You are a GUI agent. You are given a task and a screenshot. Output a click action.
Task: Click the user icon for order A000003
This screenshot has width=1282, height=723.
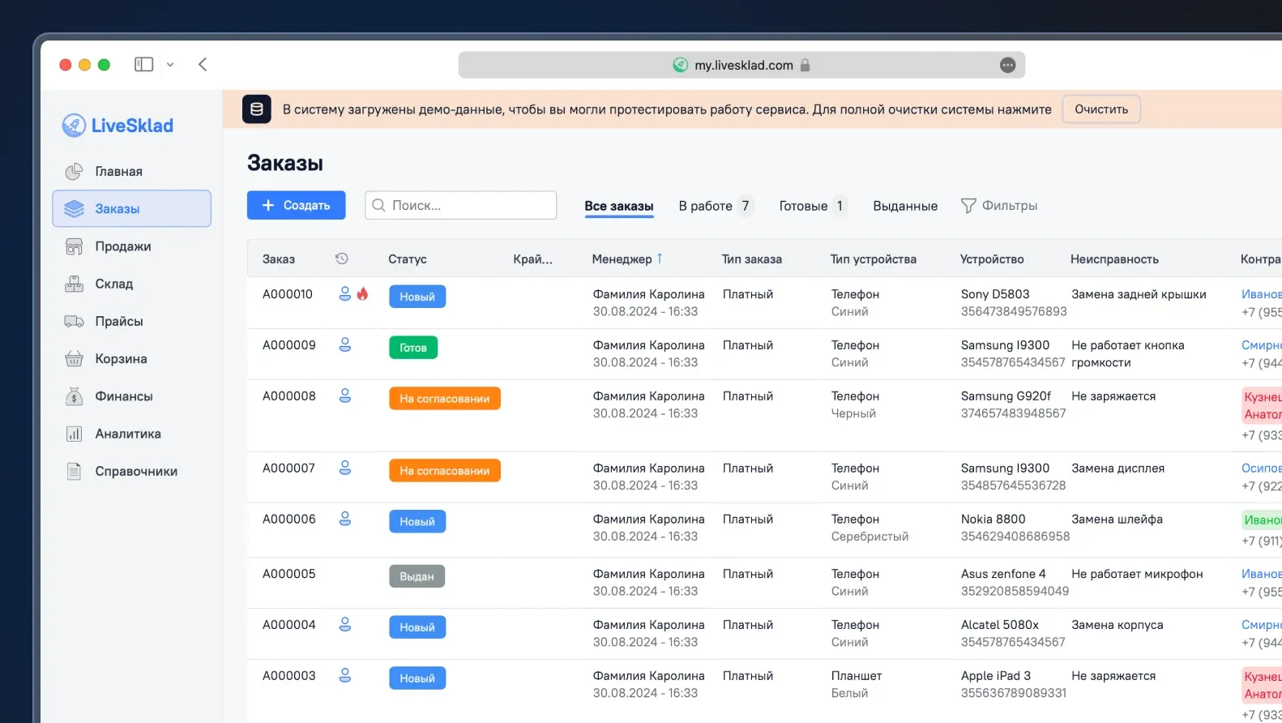[x=345, y=675]
